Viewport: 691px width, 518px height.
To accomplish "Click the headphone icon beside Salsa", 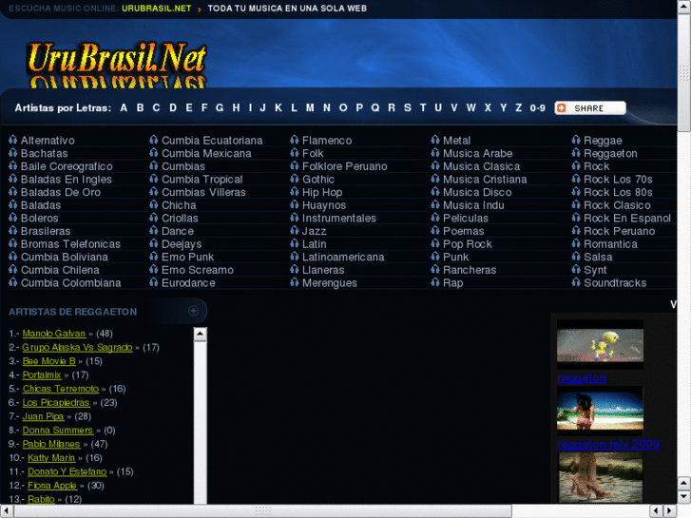I will pyautogui.click(x=576, y=256).
